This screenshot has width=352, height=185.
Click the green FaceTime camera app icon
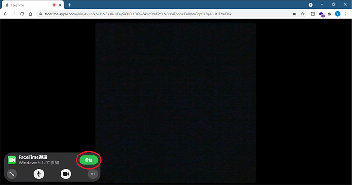pos(12,160)
